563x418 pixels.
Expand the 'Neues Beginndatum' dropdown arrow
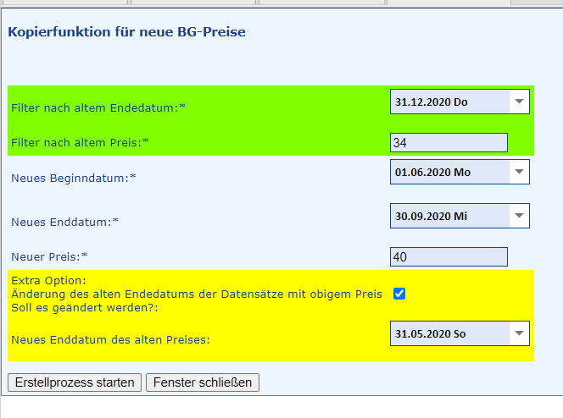click(519, 173)
